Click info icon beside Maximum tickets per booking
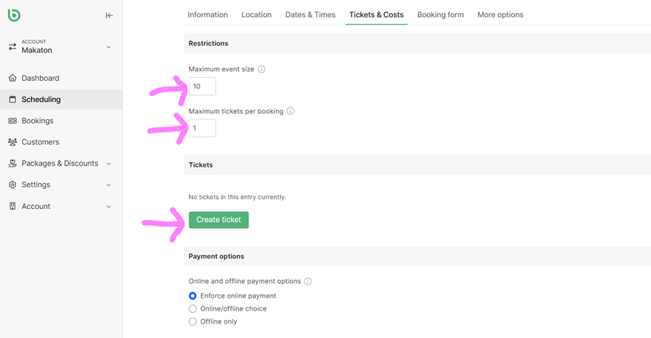Image resolution: width=651 pixels, height=338 pixels. (290, 112)
